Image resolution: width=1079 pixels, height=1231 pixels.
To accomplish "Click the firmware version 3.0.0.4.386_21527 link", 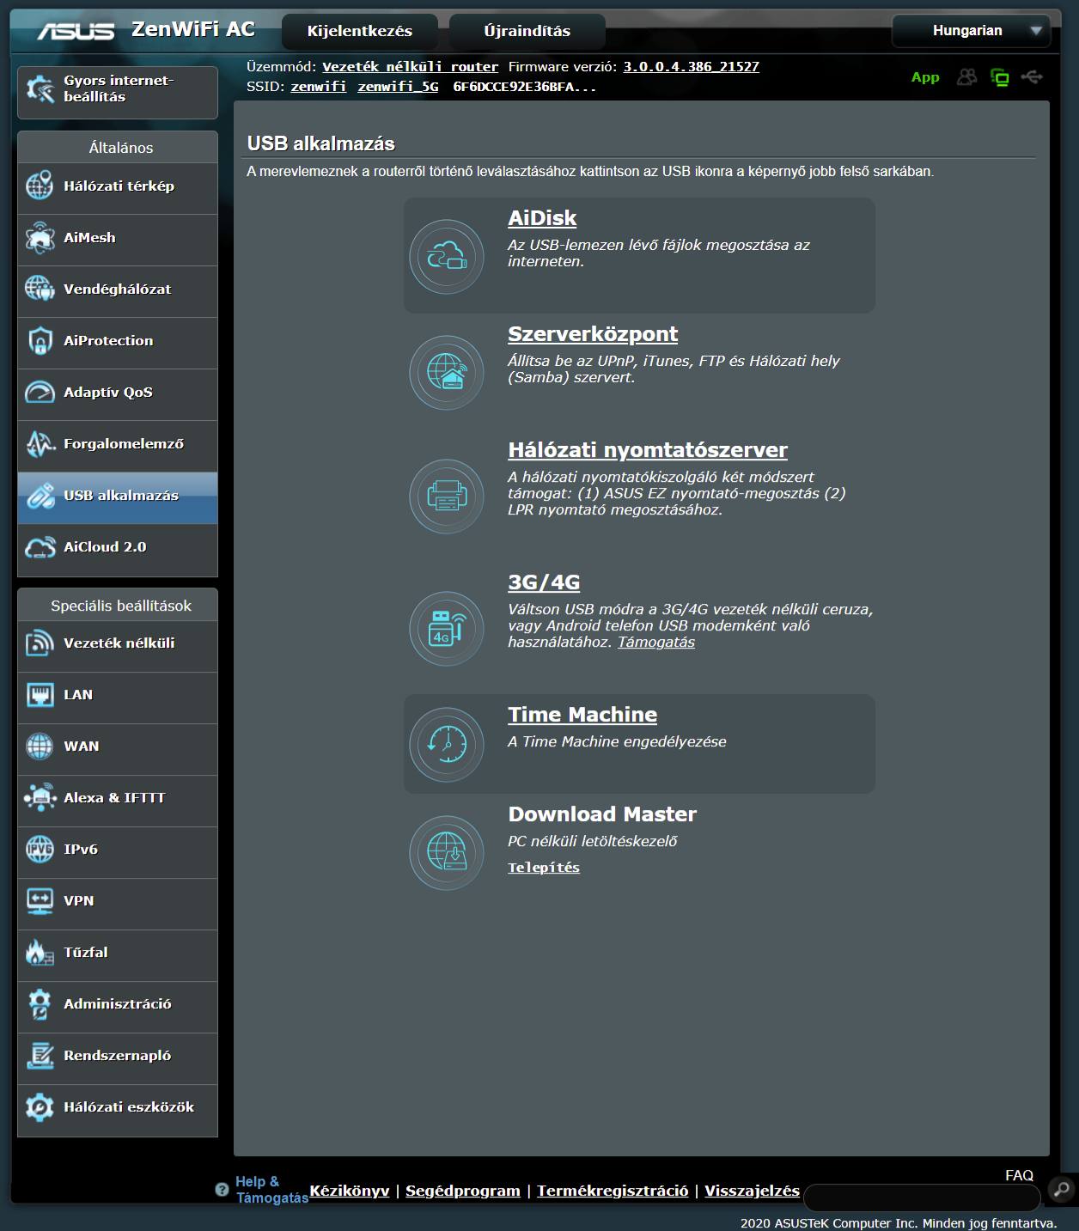I will click(692, 67).
